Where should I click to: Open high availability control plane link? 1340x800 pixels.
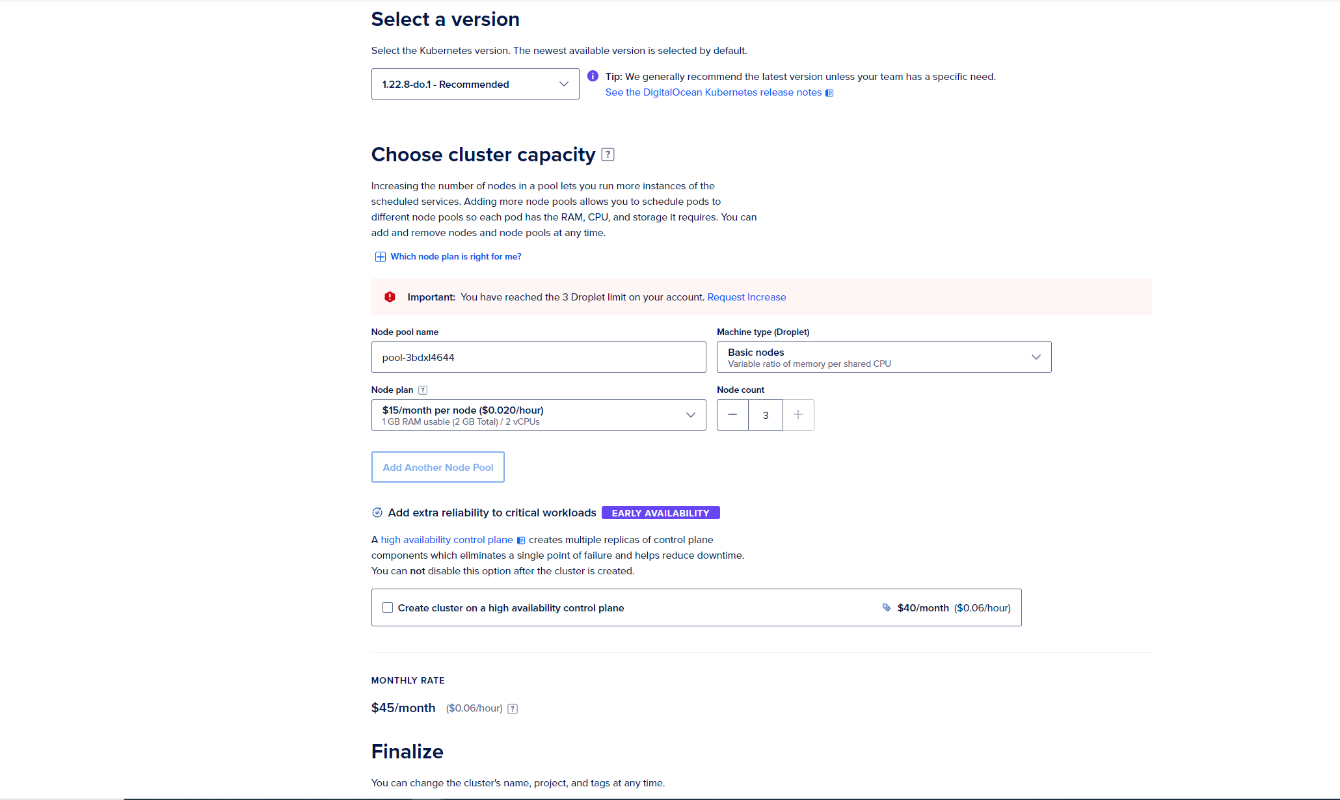(447, 540)
